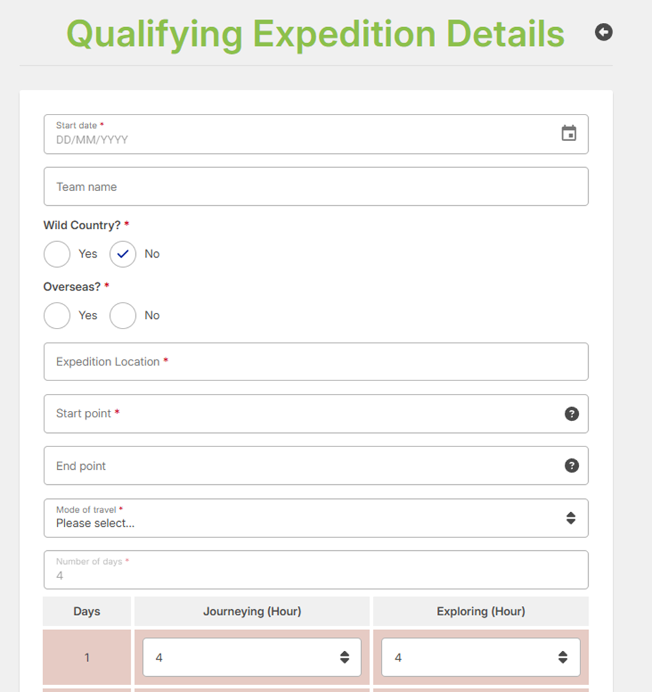The height and width of the screenshot is (692, 652).
Task: Click the checkmark in the Wild Country No option
Action: [x=123, y=253]
